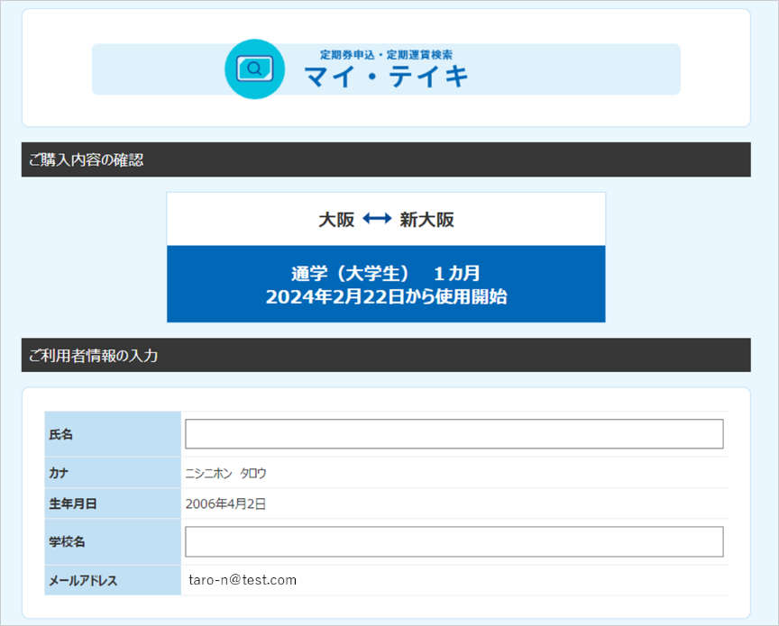Click the マイ・テイキ logo title text
The height and width of the screenshot is (626, 779).
click(387, 77)
